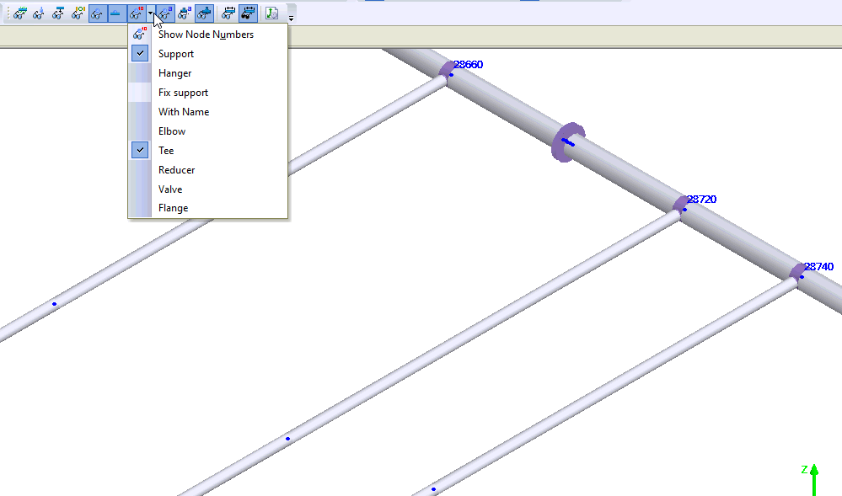This screenshot has width=842, height=496.
Task: Click the green arrow page settings icon
Action: click(271, 13)
